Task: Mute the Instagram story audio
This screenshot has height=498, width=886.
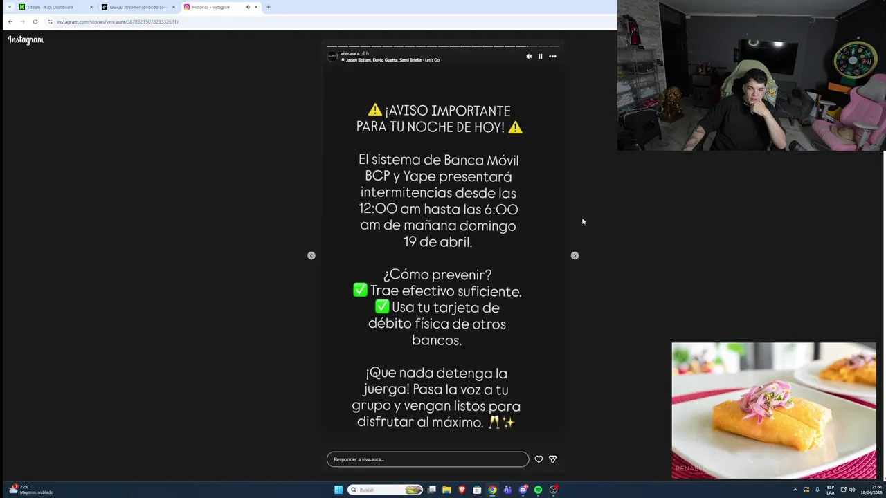Action: click(529, 57)
